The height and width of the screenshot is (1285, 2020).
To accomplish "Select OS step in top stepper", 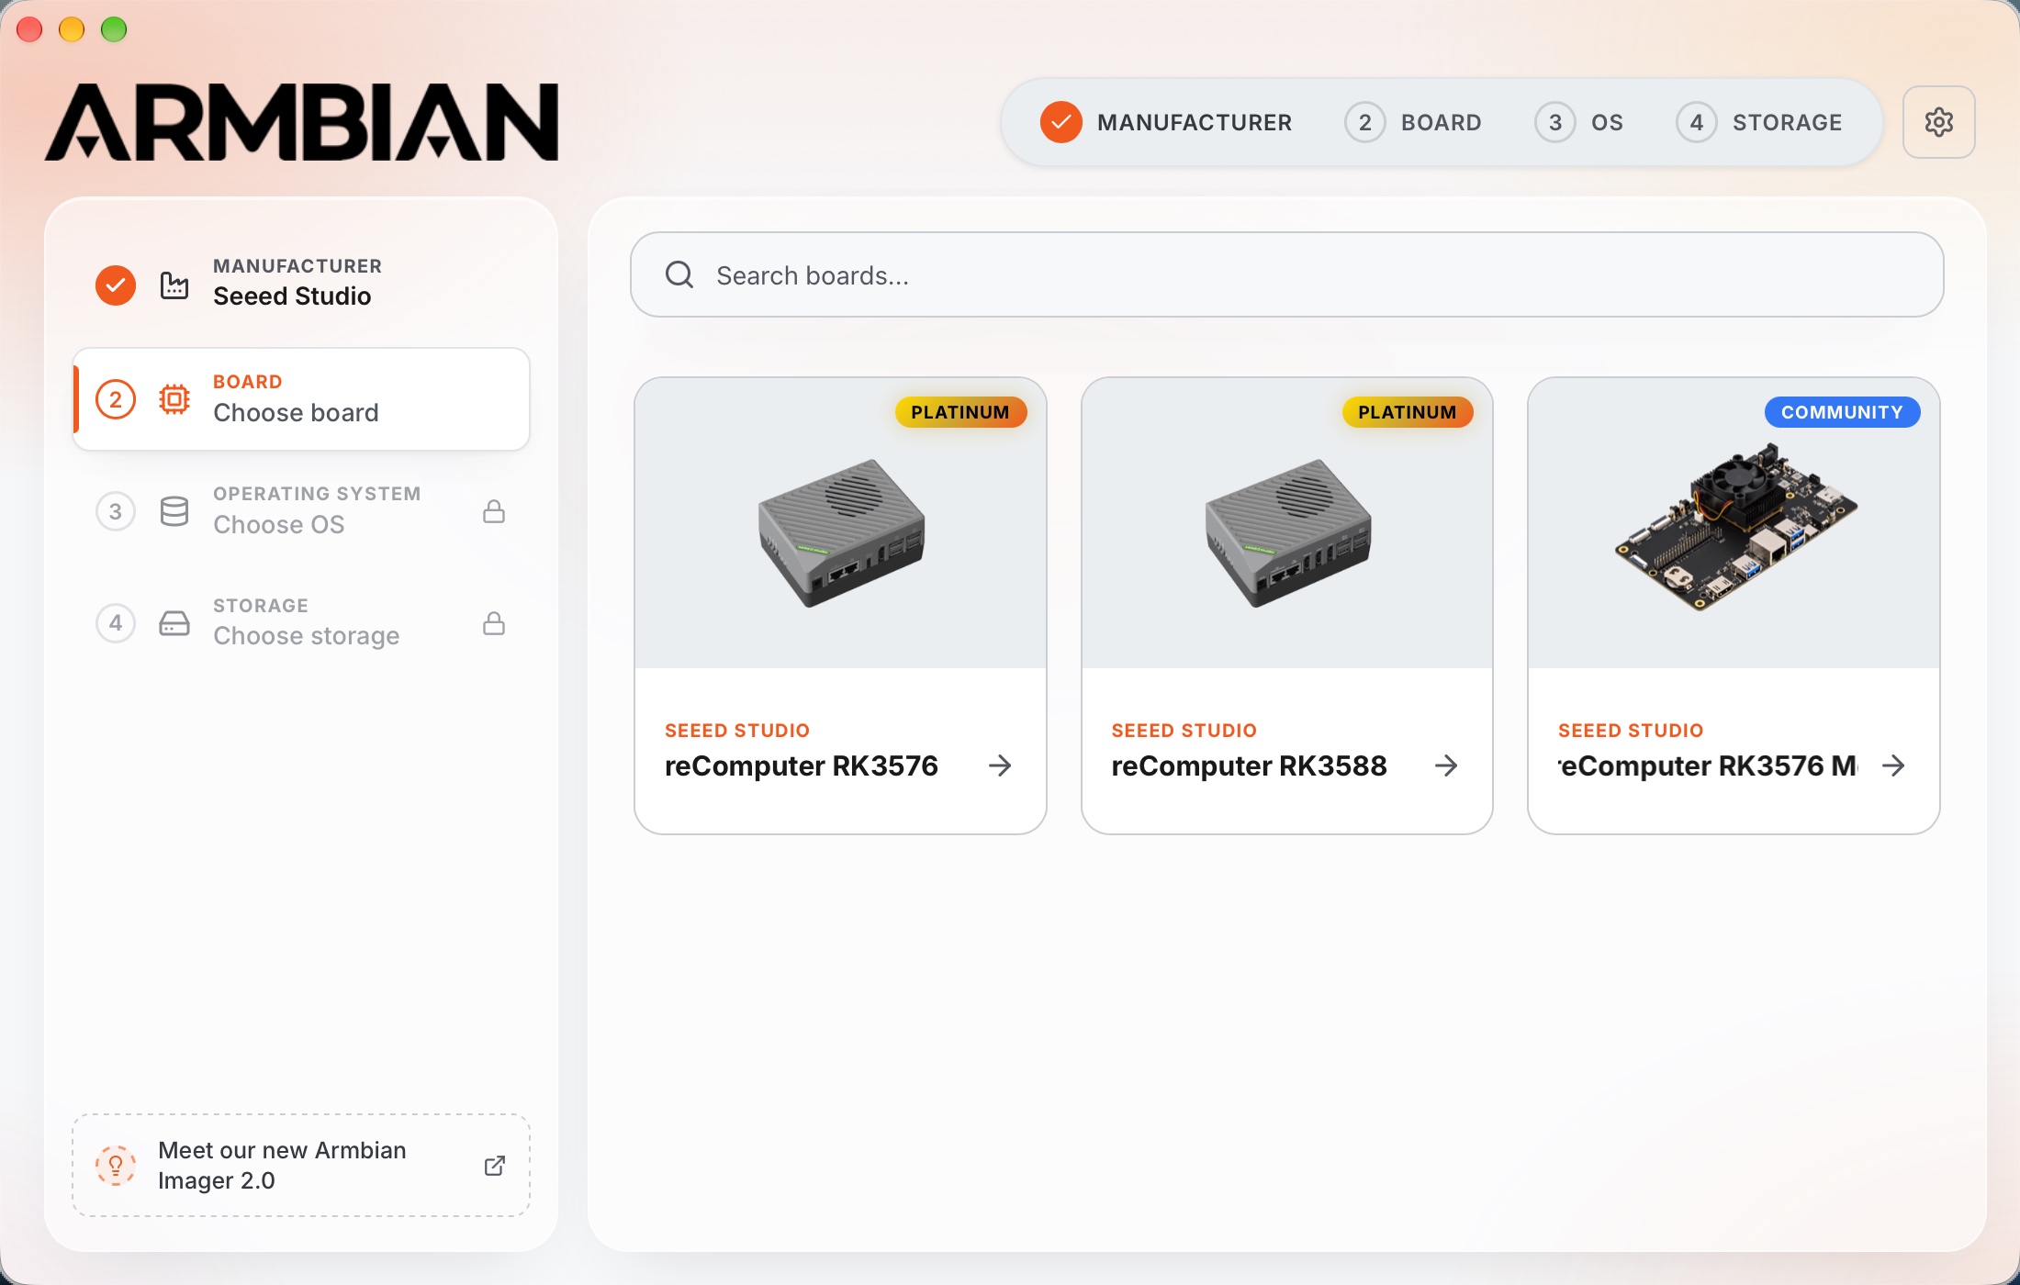I will 1579,122.
